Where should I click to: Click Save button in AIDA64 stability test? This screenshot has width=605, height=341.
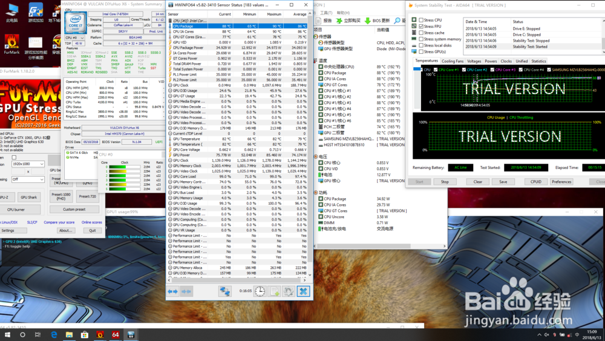point(503,182)
